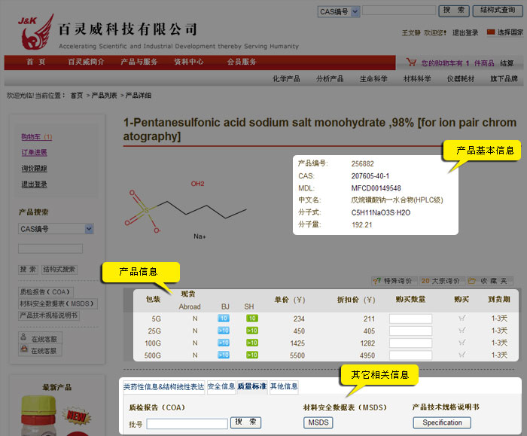Click the 收藏夹 favorites button
527x436 pixels.
point(489,281)
